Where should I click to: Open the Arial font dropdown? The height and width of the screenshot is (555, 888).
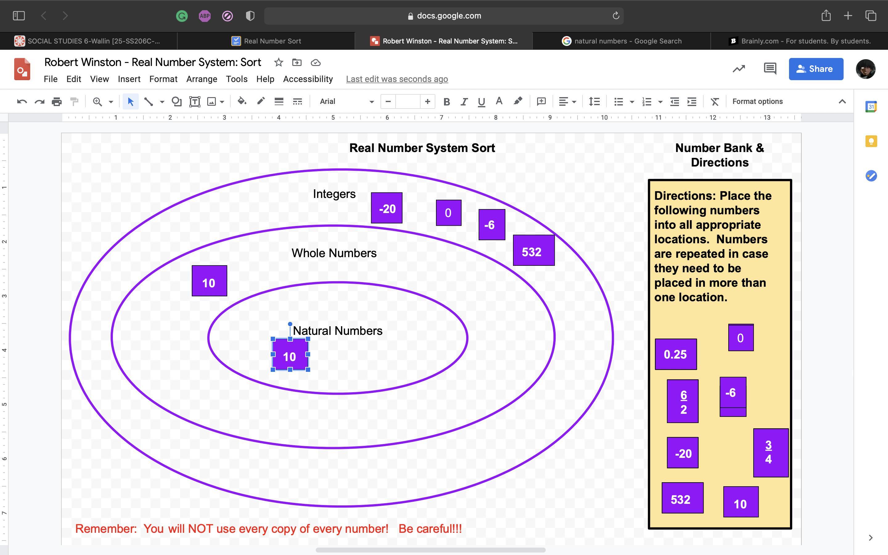[x=346, y=102]
